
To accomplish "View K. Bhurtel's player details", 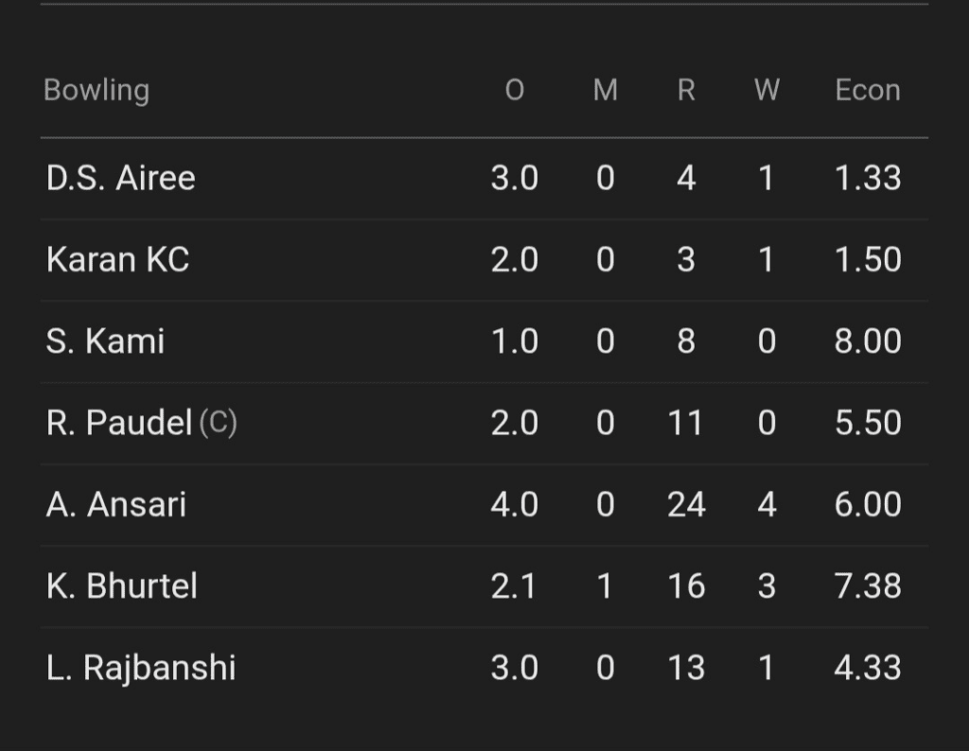I will coord(121,586).
